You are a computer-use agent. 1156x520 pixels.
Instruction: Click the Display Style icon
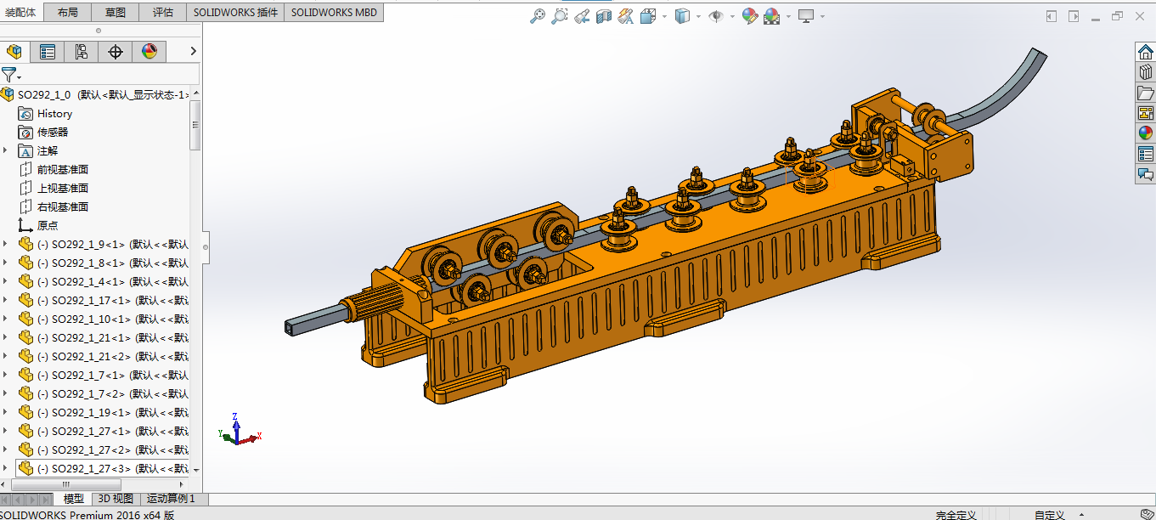click(682, 16)
